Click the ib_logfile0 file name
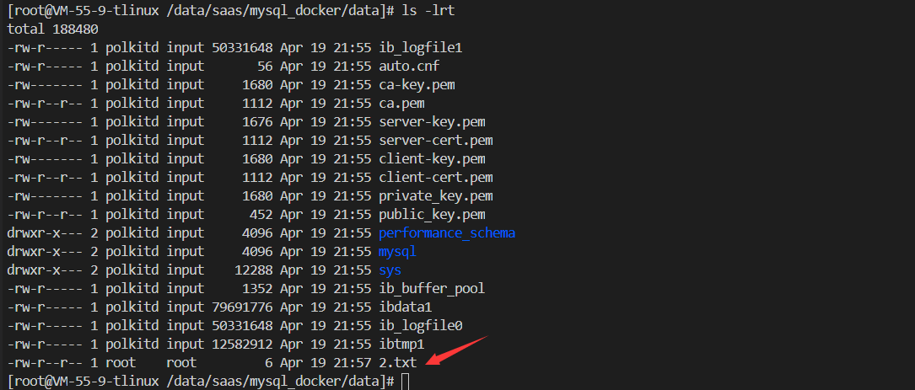915x390 pixels. (420, 326)
